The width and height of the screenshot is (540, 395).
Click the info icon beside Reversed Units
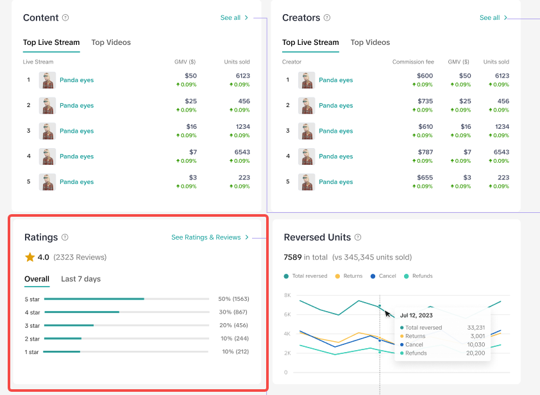[358, 237]
